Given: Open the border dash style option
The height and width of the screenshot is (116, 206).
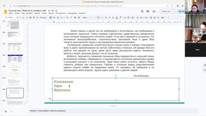Looking at the screenshot, I should coord(79,18).
